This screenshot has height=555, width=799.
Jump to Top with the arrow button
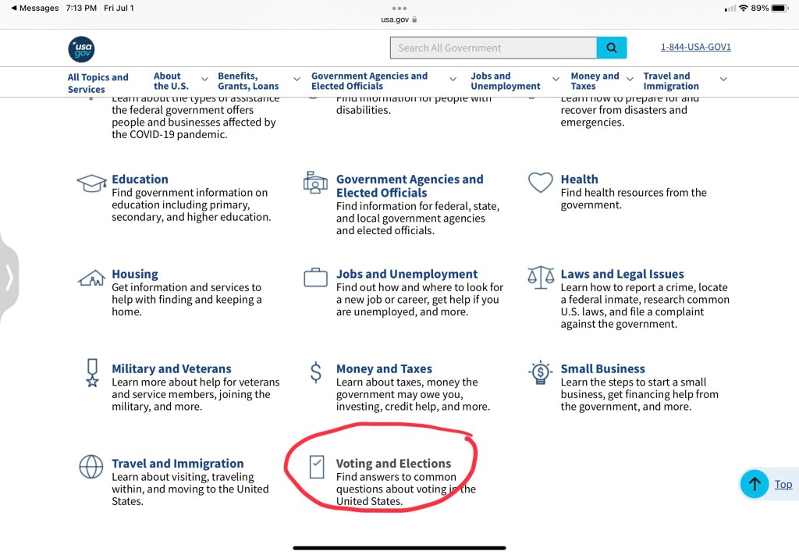pyautogui.click(x=755, y=484)
